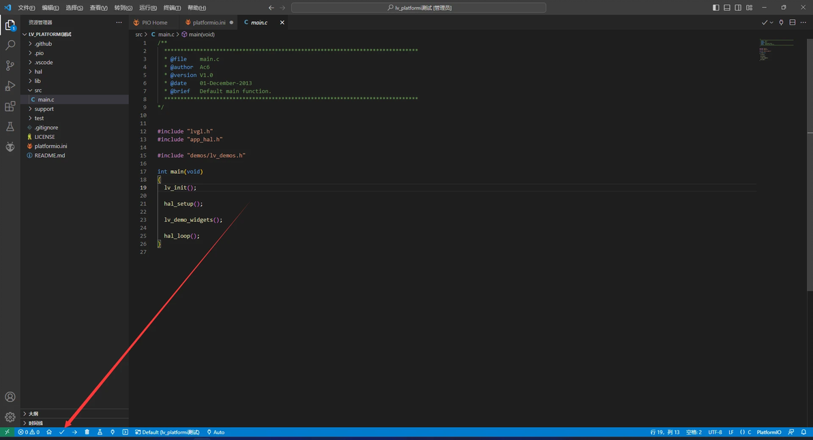Open the .gitignore file
This screenshot has height=440, width=813.
(74, 127)
